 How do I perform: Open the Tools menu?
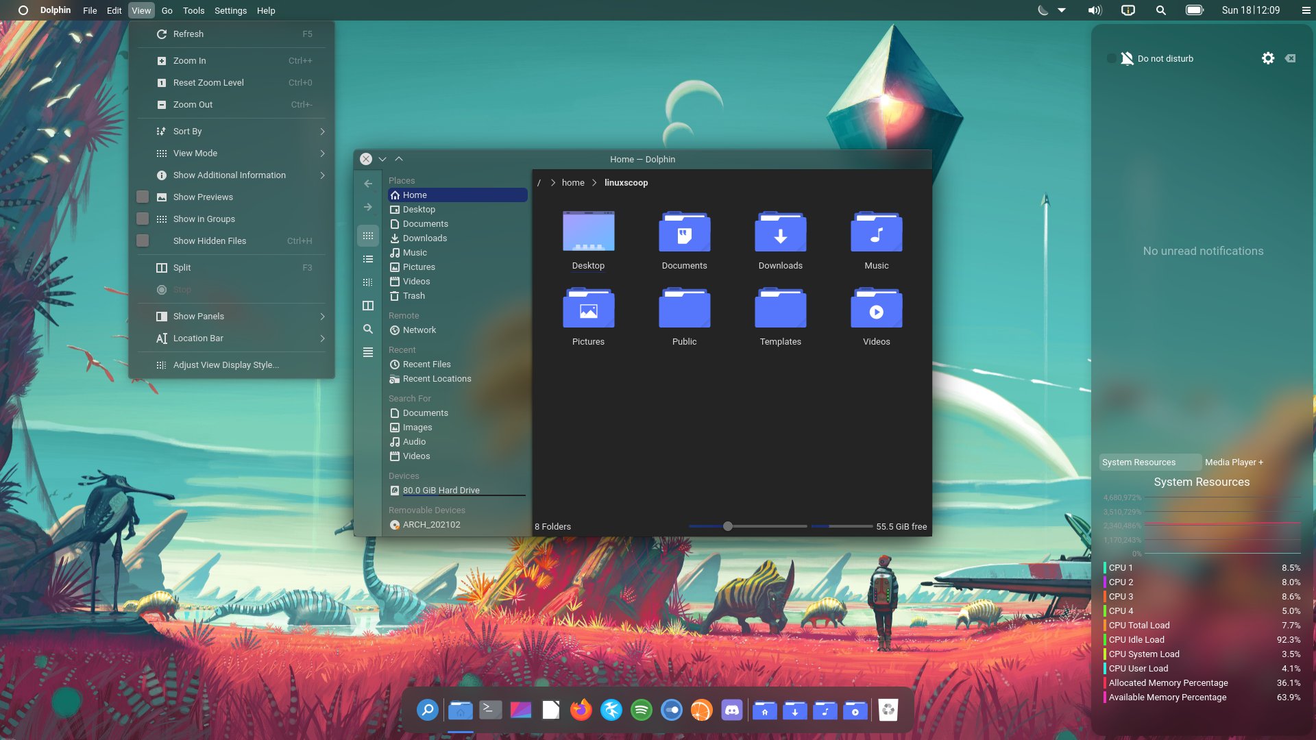click(x=193, y=10)
